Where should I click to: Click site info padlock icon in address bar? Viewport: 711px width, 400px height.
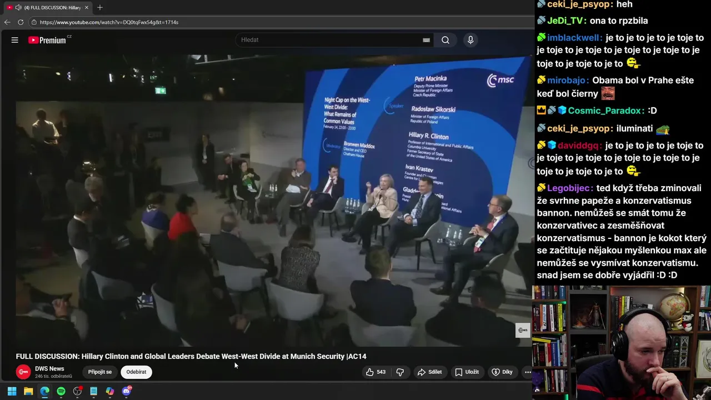[34, 22]
